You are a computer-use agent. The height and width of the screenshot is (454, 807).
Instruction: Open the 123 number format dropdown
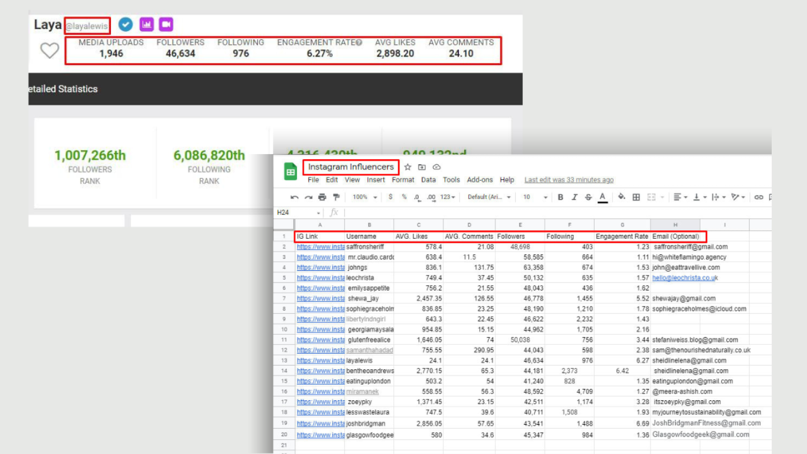[448, 197]
